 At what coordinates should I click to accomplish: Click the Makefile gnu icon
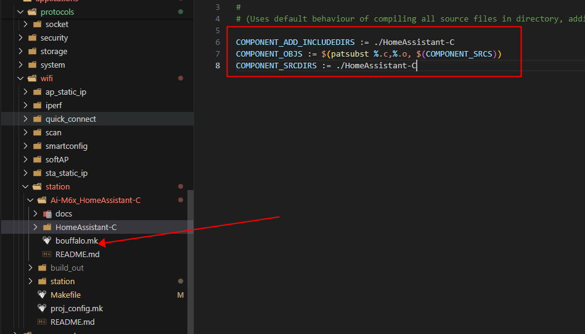click(42, 295)
